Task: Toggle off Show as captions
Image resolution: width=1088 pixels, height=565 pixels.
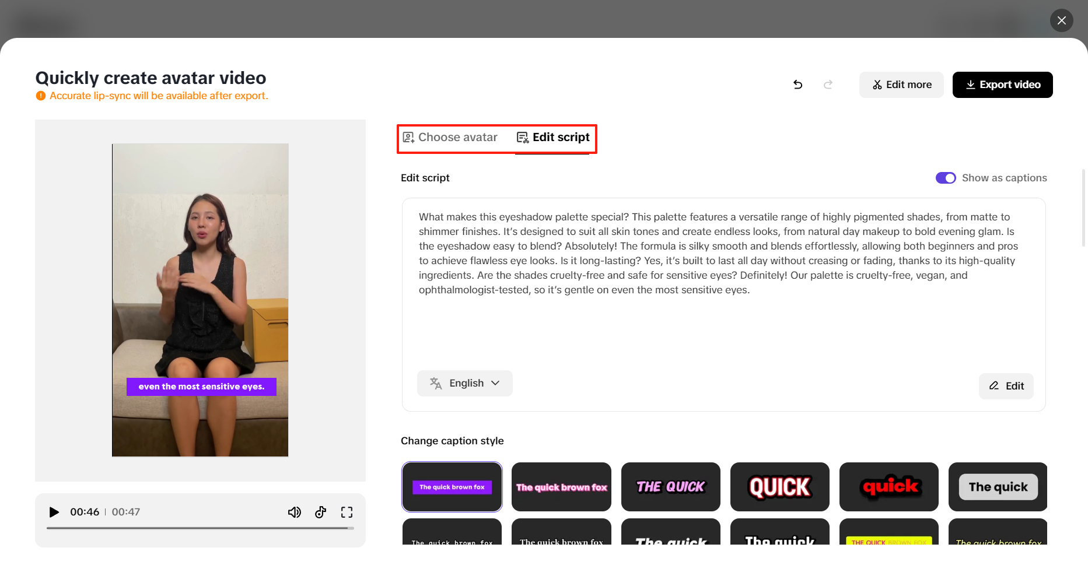Action: coord(945,178)
